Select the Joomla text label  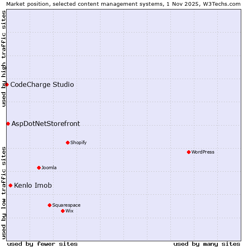pos(49,168)
